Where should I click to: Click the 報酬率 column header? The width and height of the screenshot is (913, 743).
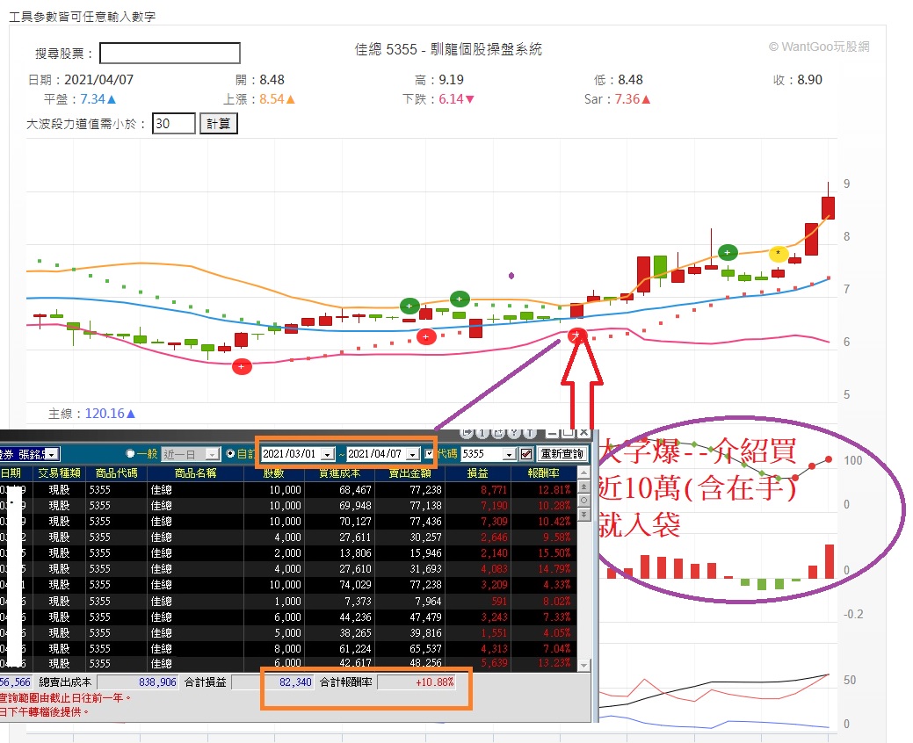click(543, 473)
